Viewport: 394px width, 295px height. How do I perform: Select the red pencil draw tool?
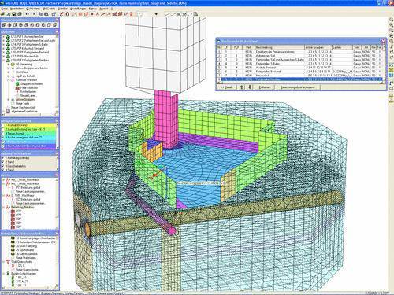tap(61, 14)
